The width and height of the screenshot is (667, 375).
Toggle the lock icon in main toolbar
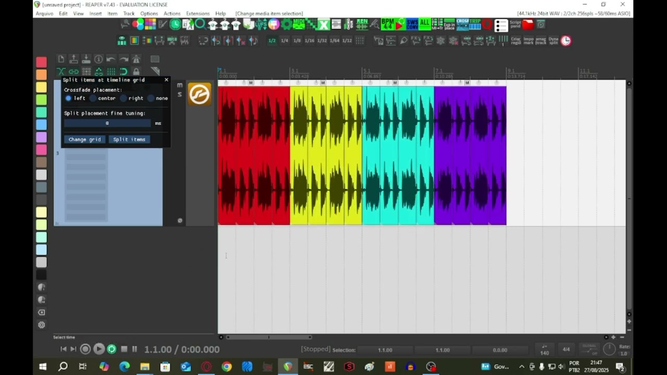136,71
